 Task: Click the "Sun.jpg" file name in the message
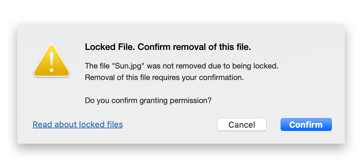click(x=128, y=66)
